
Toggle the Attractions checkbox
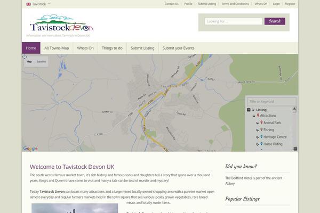pos(254,116)
